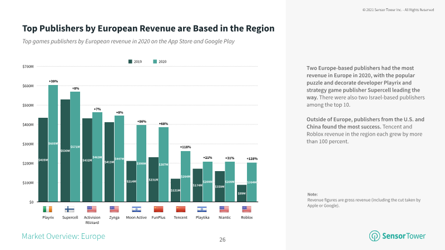445x250 pixels.
Task: Click the +8% growth label over Supercell
Action: (x=76, y=88)
